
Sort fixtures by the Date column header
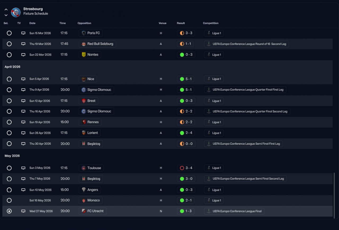(32, 23)
